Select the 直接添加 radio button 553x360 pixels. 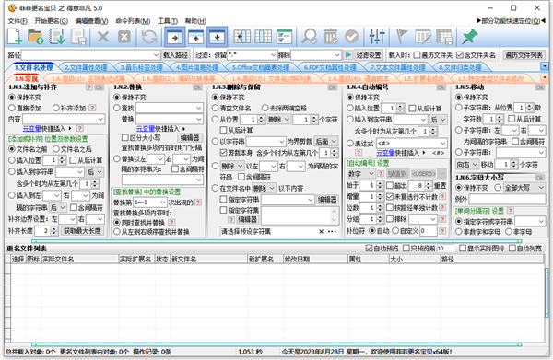pyautogui.click(x=12, y=108)
